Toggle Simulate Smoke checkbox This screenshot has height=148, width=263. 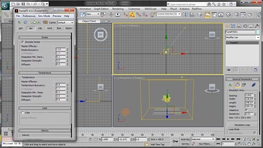click(x=23, y=42)
